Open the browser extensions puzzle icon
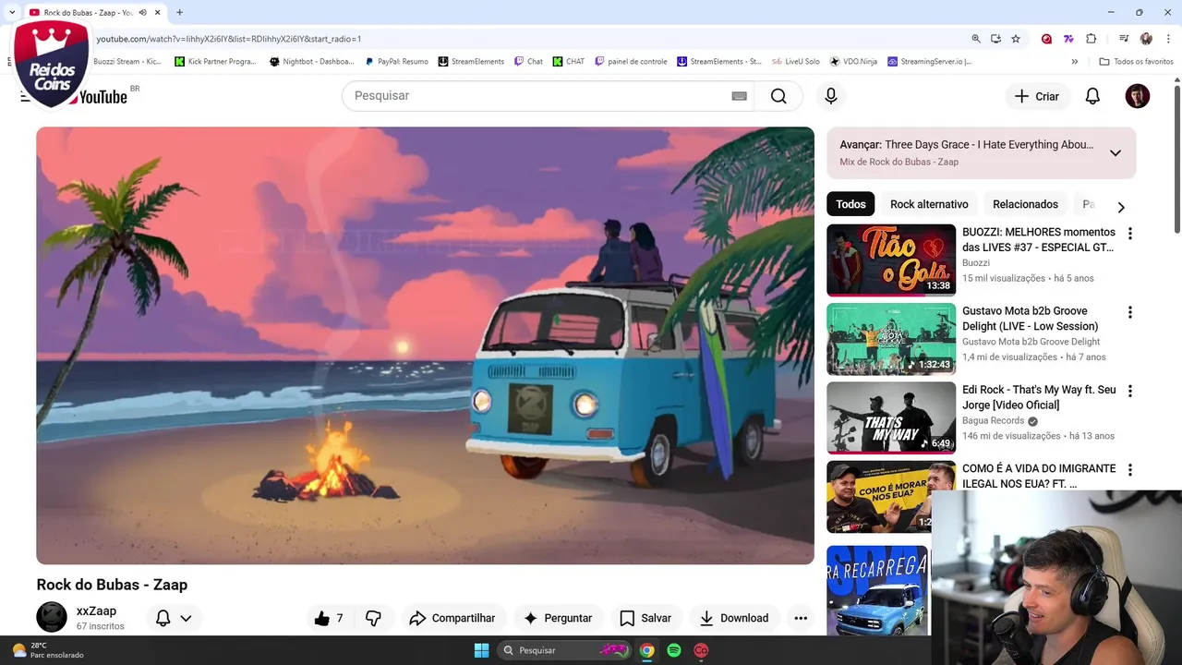The image size is (1182, 665). (1092, 39)
